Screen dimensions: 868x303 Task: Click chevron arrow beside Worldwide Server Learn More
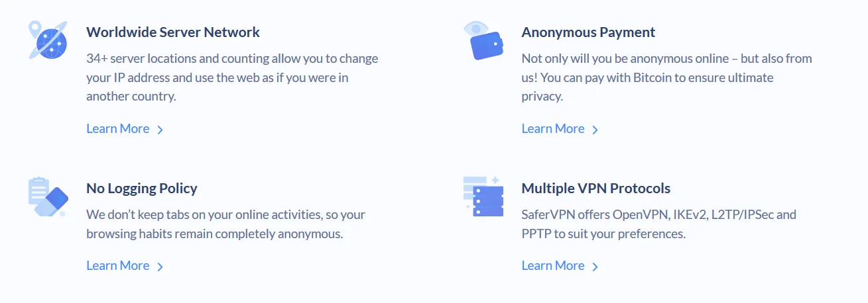pos(160,130)
